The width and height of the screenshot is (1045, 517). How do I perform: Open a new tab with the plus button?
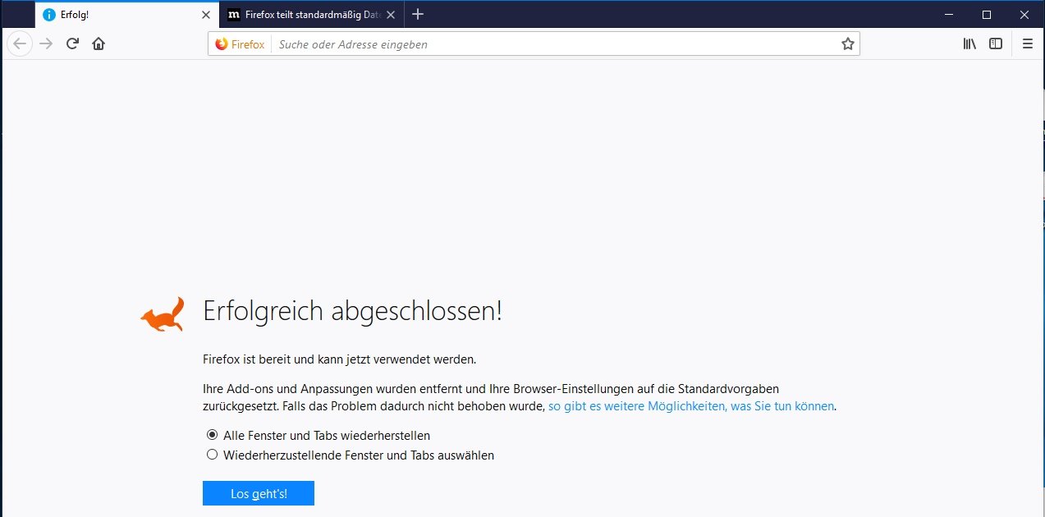[418, 14]
